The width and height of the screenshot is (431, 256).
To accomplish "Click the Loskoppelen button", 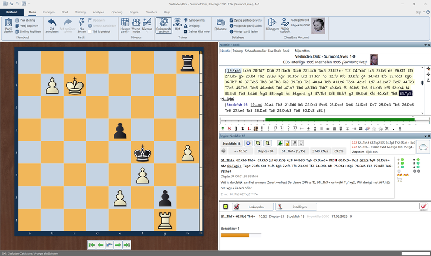I will [x=253, y=207].
